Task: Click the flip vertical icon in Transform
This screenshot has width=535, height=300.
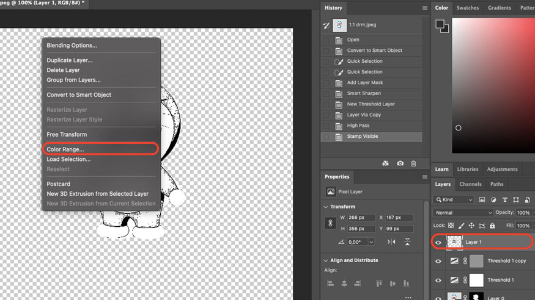Action: pyautogui.click(x=407, y=242)
